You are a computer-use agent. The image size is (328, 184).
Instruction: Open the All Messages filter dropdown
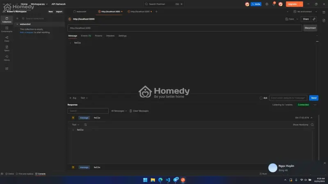coord(119,111)
